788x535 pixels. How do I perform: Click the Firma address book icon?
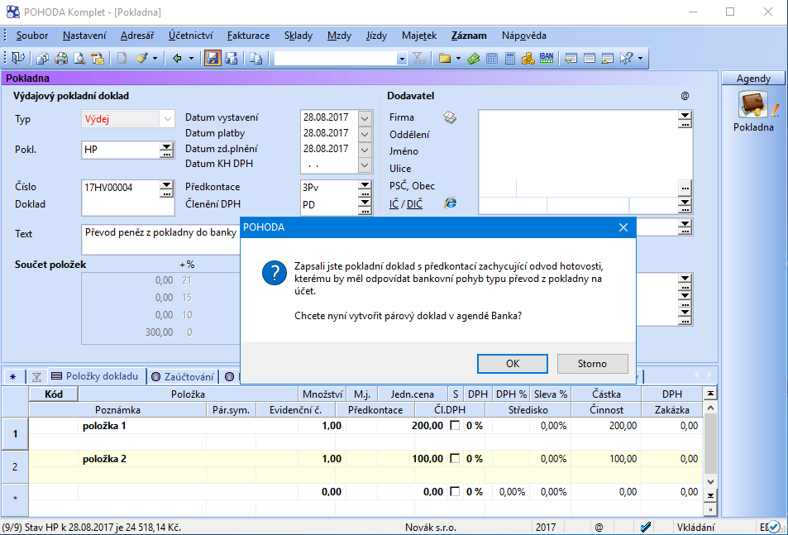click(450, 117)
